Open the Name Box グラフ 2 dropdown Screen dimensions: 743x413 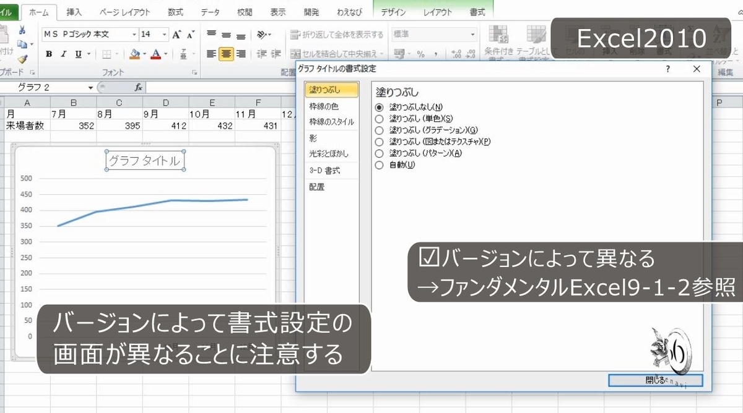pos(90,88)
